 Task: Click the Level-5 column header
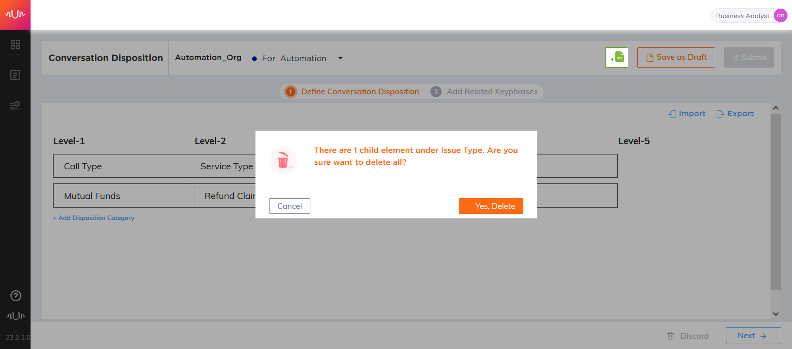click(x=634, y=141)
